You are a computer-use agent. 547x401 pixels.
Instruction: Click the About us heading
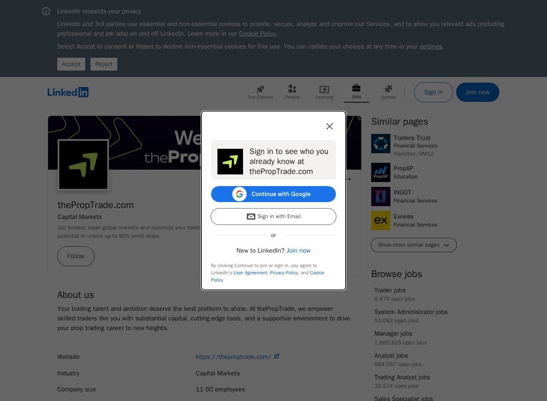[x=76, y=295]
